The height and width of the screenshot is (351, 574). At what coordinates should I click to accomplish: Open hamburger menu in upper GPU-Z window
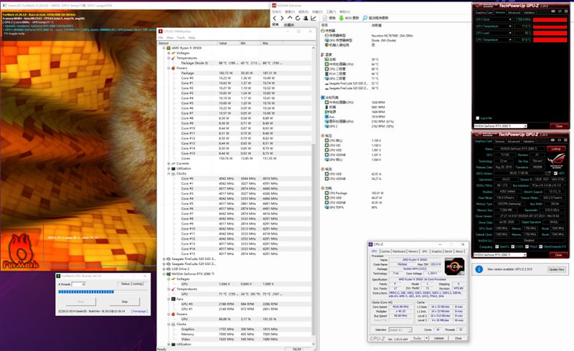[x=565, y=11]
